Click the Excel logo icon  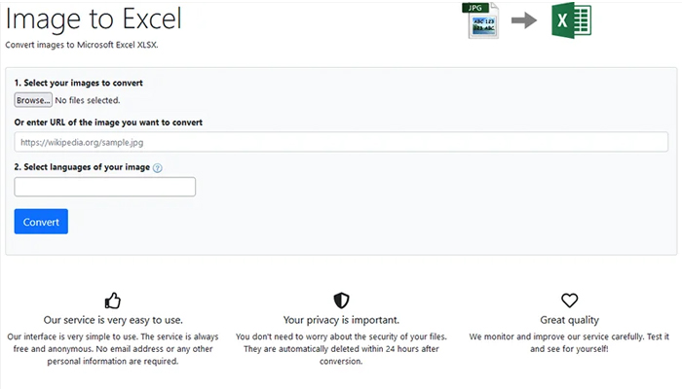point(572,20)
